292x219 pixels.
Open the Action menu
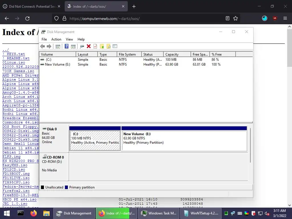tap(56, 39)
